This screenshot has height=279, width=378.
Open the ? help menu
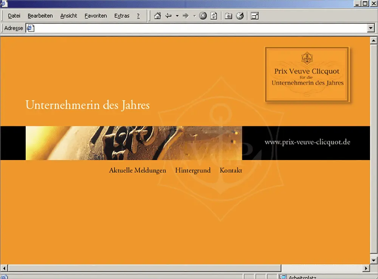[138, 16]
